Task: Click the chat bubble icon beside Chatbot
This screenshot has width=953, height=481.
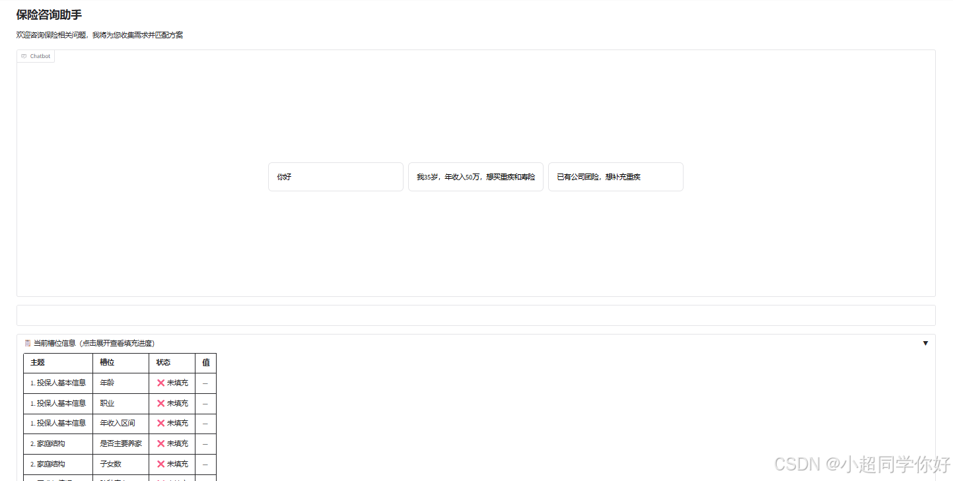Action: click(23, 56)
